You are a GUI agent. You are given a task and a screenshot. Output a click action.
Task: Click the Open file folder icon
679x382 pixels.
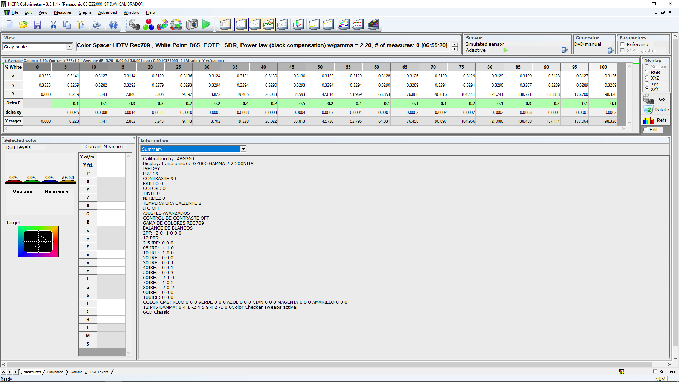[x=23, y=25]
